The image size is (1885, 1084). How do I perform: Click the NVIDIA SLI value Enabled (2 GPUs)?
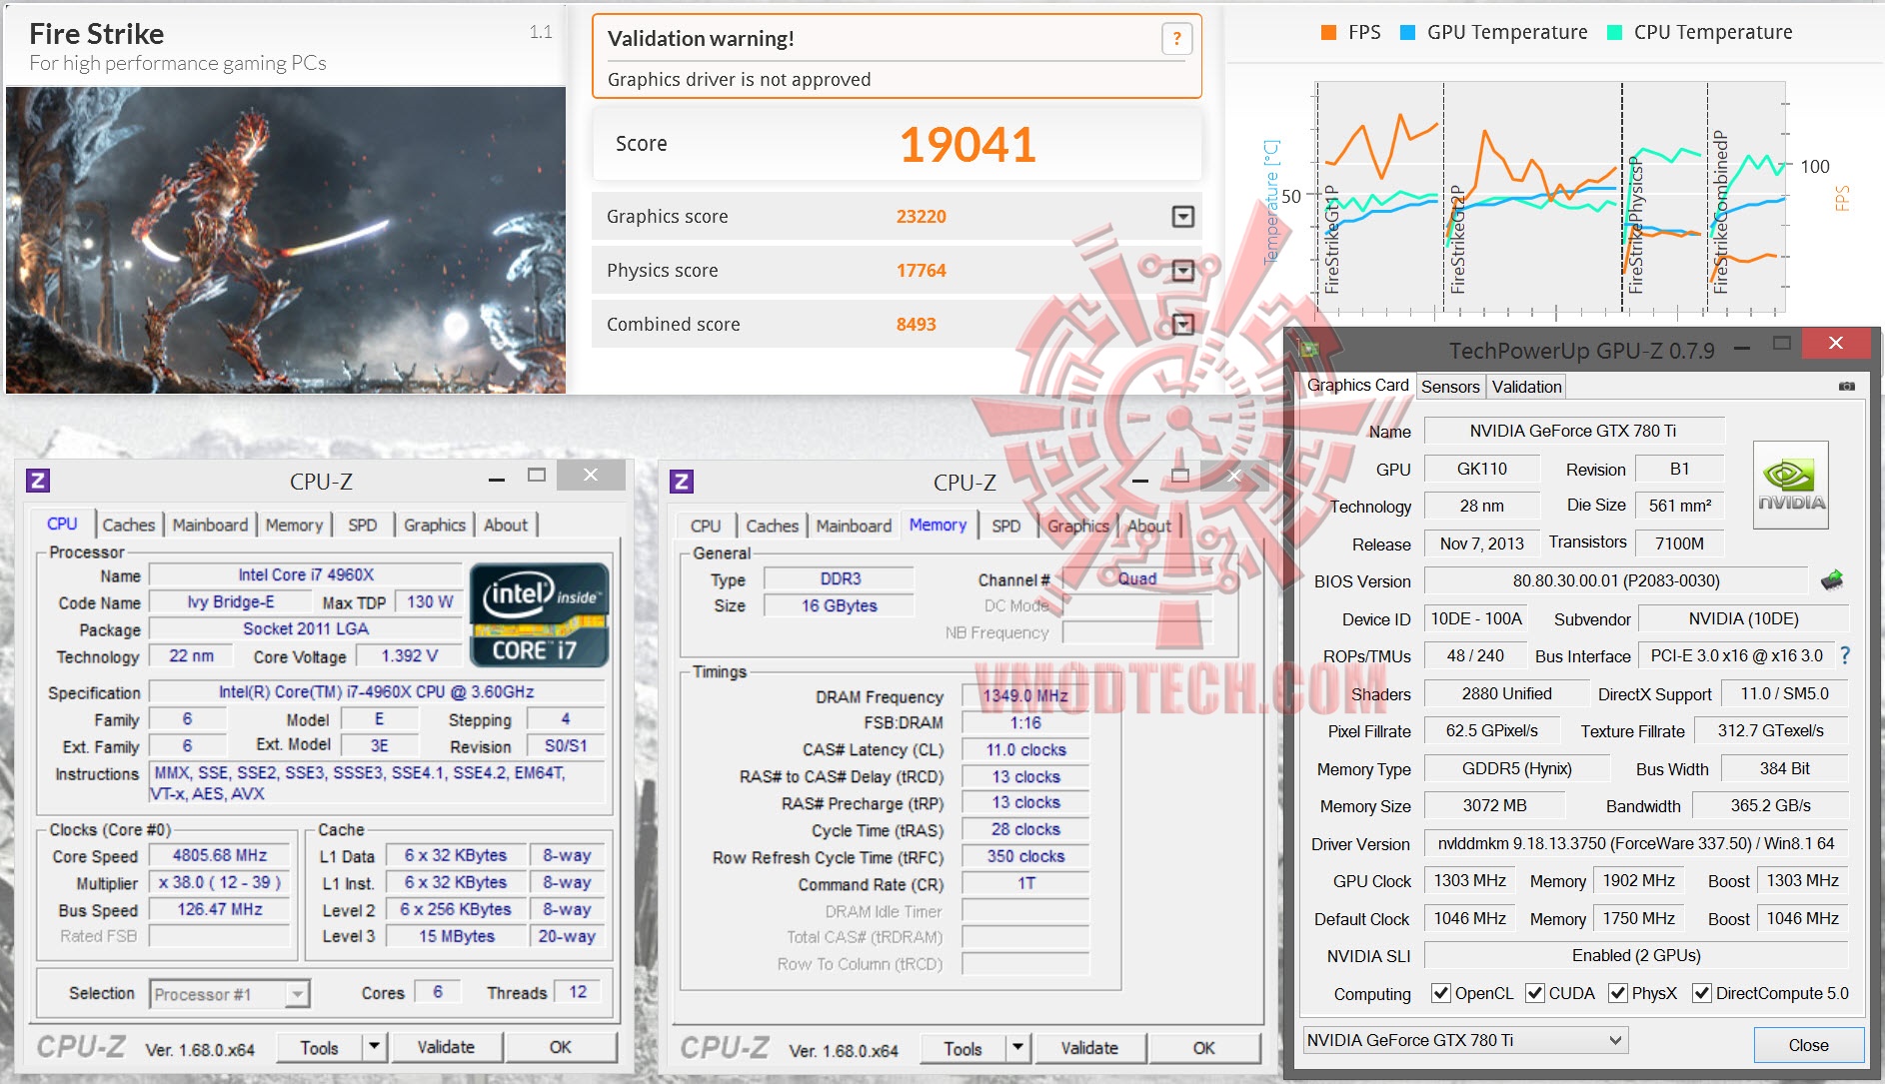pos(1636,955)
